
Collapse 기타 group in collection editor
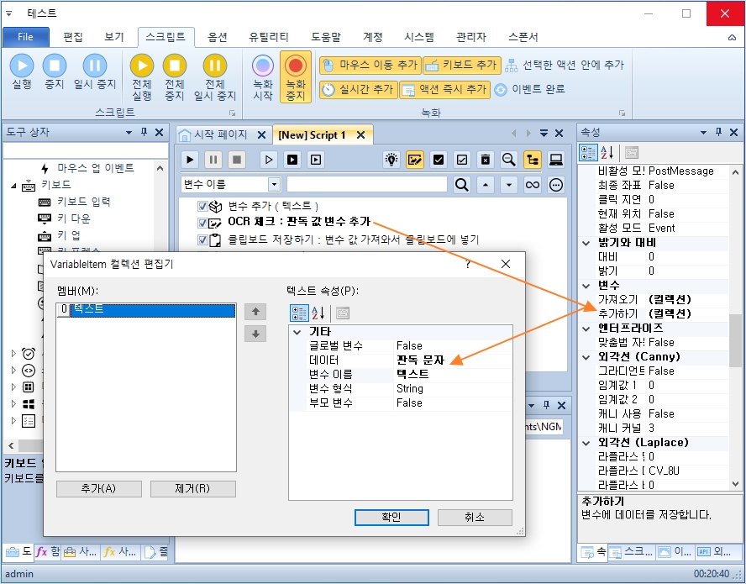(x=297, y=332)
